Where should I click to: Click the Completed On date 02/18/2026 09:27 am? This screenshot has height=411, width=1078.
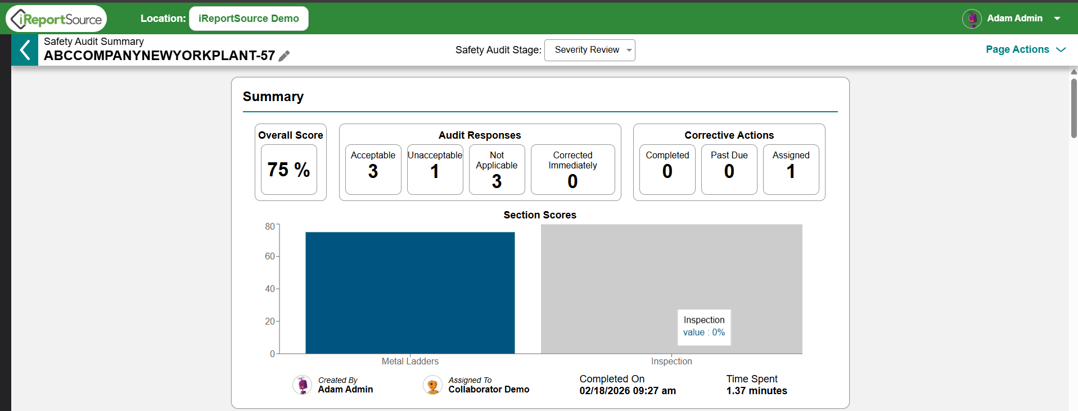[x=628, y=391]
